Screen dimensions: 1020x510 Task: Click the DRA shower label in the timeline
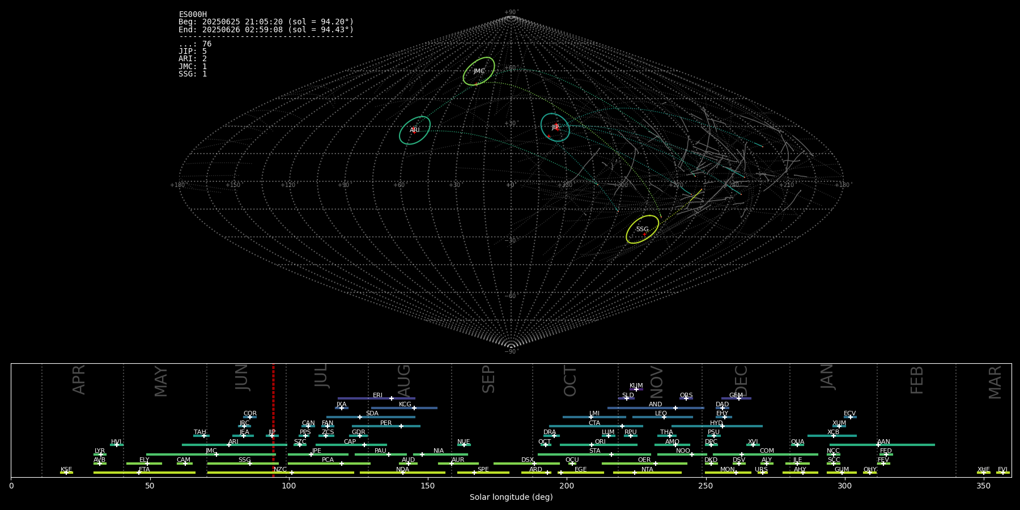pyautogui.click(x=550, y=432)
